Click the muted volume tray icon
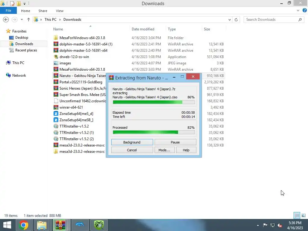This screenshot has width=308, height=231. coord(280,225)
